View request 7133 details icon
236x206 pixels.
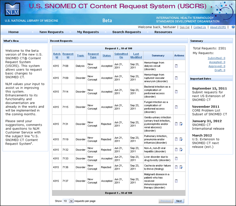pyautogui.click(x=176, y=158)
